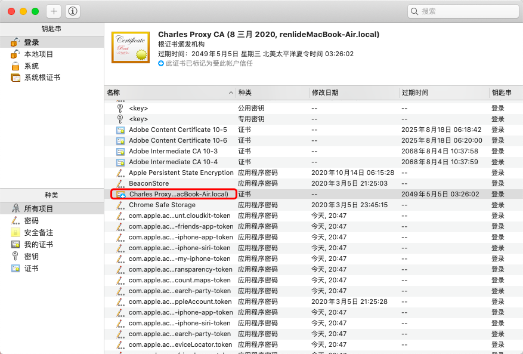Click the 所有项目 category icon
The image size is (523, 354).
pyautogui.click(x=16, y=208)
